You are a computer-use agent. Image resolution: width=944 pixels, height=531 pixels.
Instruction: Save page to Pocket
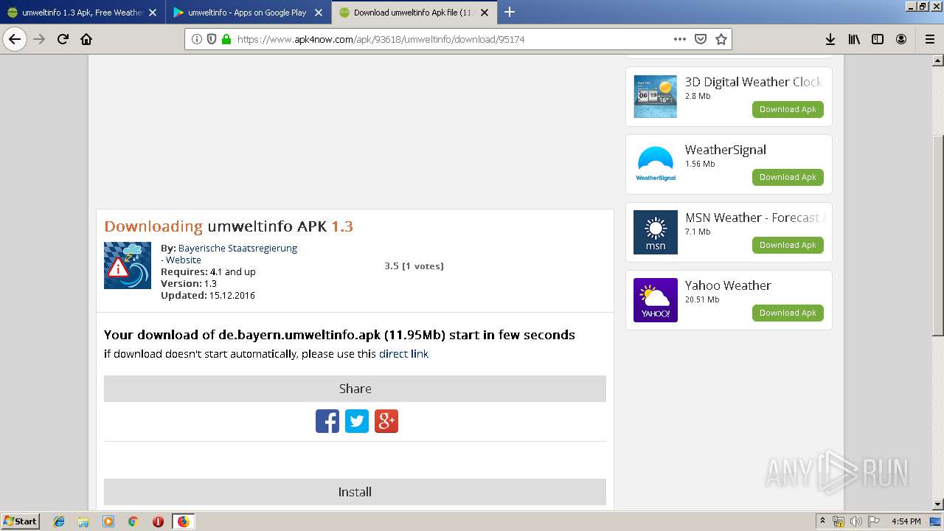click(x=701, y=39)
